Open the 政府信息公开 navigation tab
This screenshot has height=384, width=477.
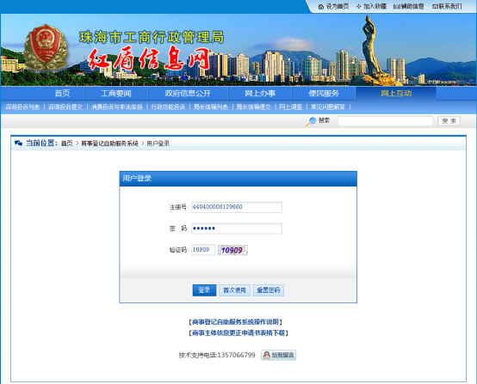pos(188,93)
